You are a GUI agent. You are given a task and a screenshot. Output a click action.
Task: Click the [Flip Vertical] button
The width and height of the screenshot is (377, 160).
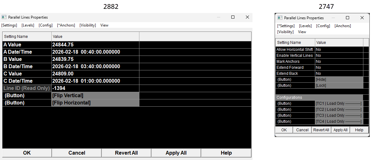coord(95,96)
